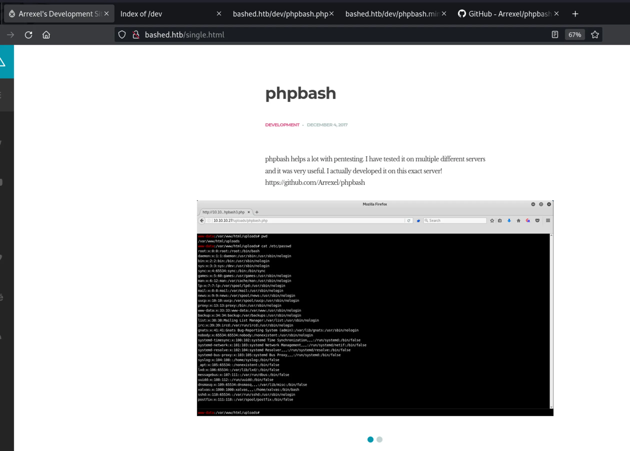Open the DEVELOPMENT category link

[x=282, y=125]
